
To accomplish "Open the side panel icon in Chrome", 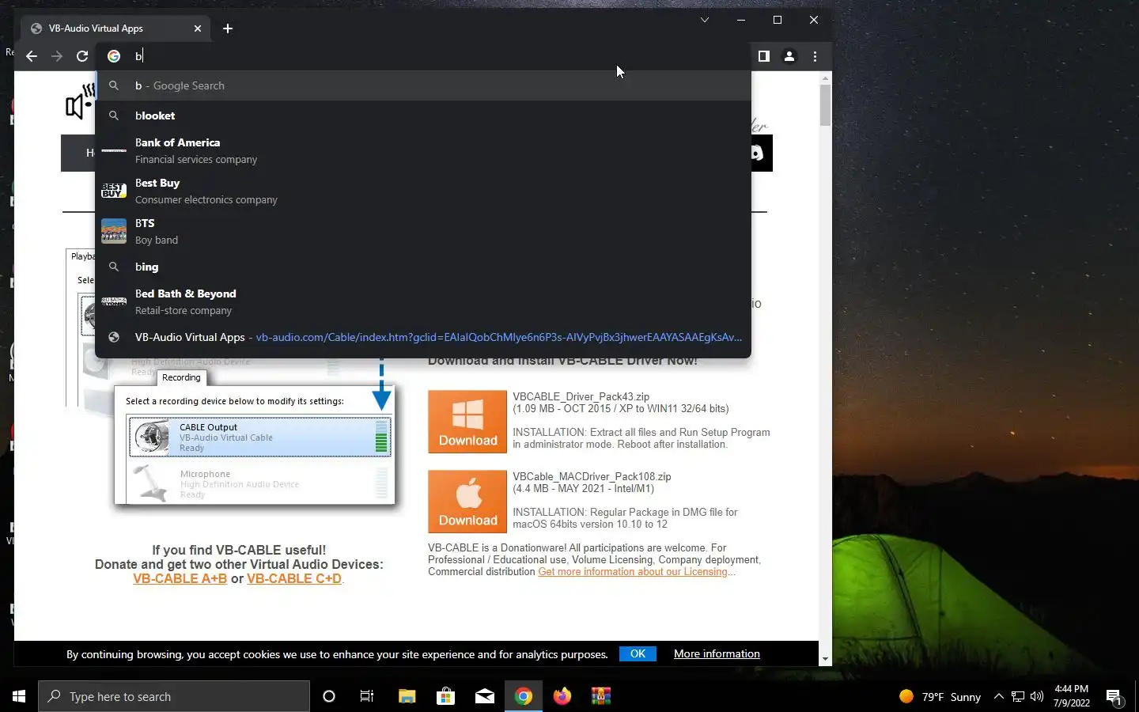I will tap(763, 56).
